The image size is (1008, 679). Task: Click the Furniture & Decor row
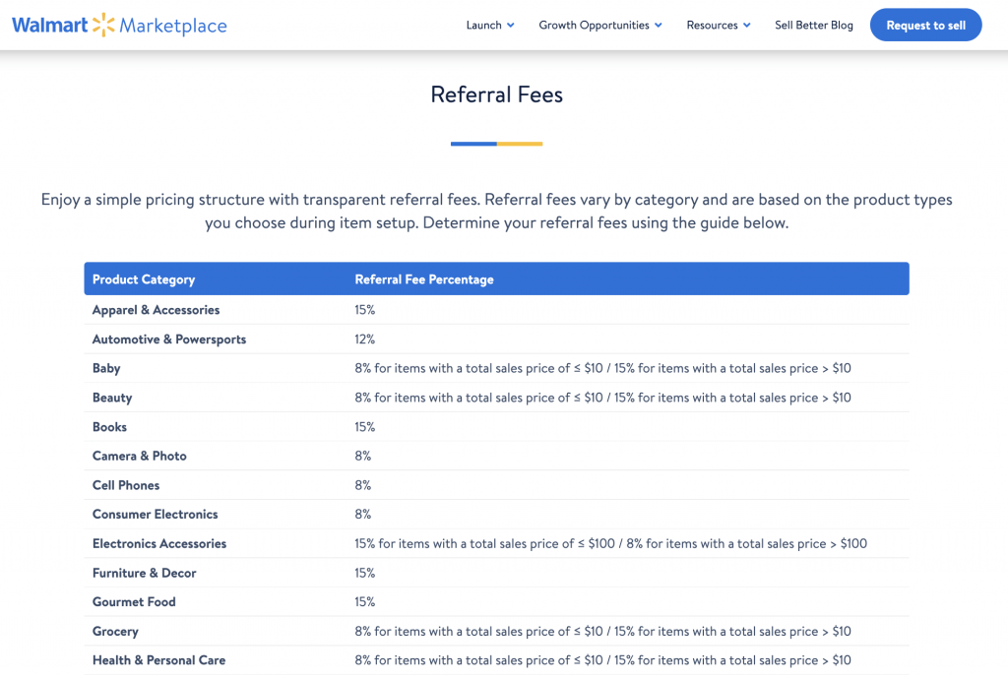point(144,573)
